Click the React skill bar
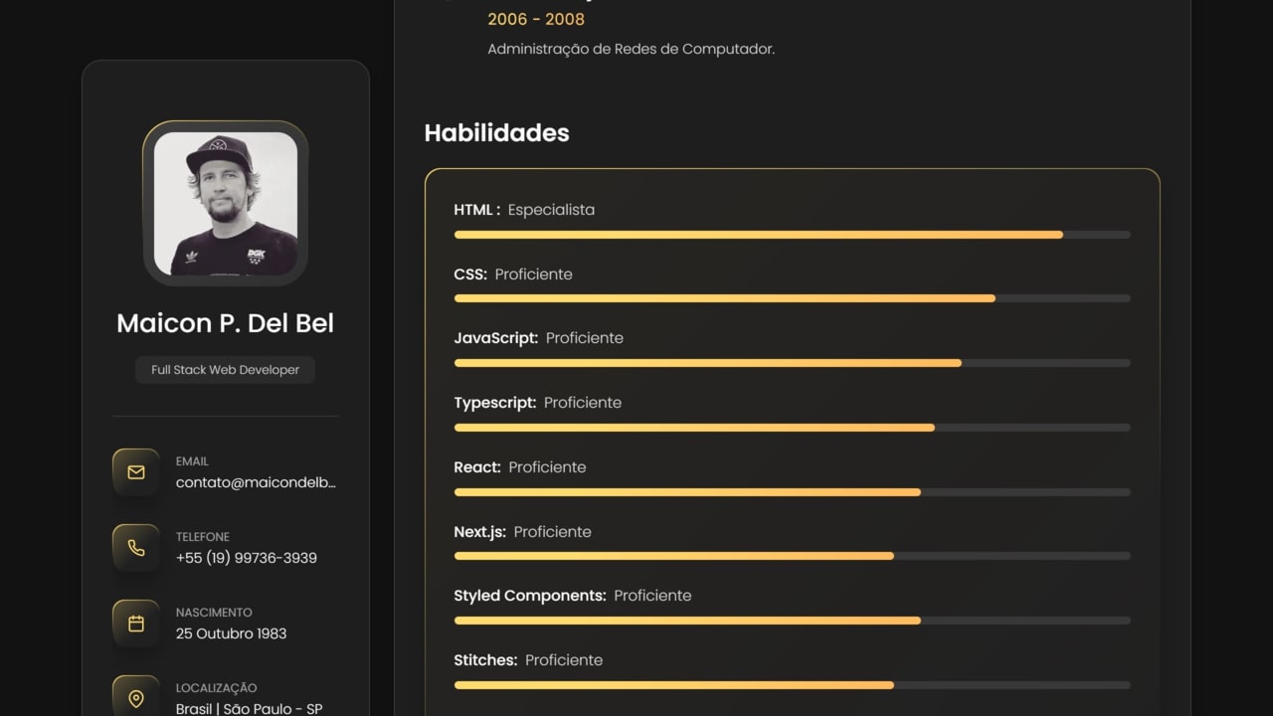The width and height of the screenshot is (1273, 716). click(793, 492)
